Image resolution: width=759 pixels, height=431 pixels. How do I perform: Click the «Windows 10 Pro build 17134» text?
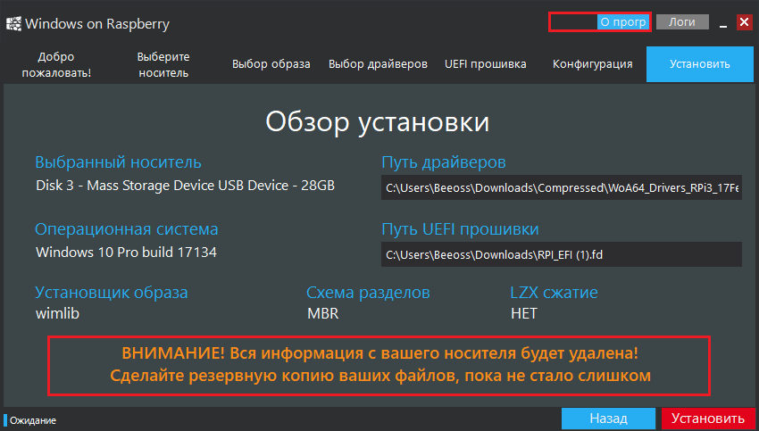coord(126,252)
